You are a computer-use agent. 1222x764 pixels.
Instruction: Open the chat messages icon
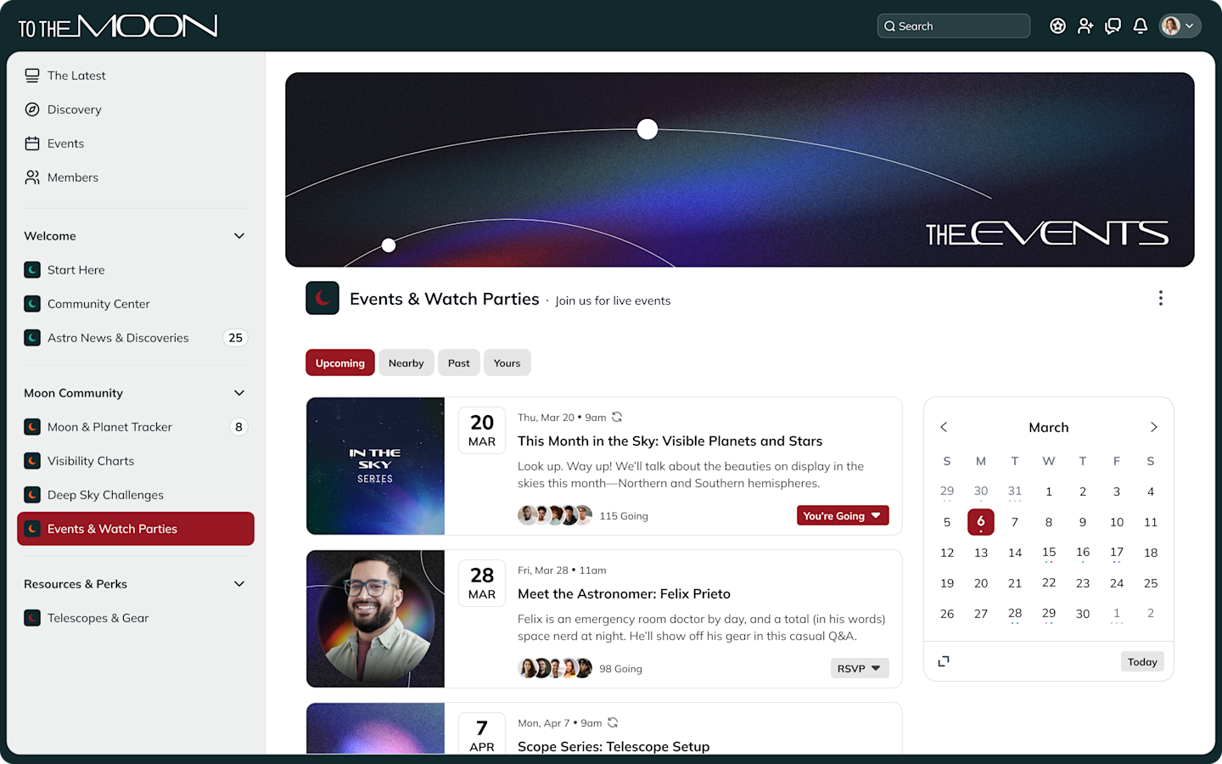click(x=1113, y=26)
